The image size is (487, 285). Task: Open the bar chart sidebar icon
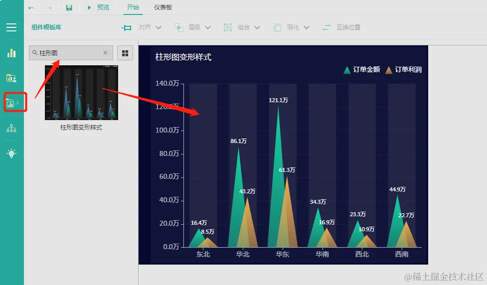[11, 53]
